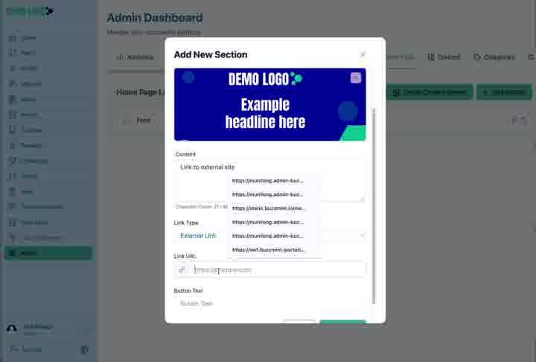Click the chain link icon beside Link URL
Viewport: 536px width, 362px height.
pos(182,270)
